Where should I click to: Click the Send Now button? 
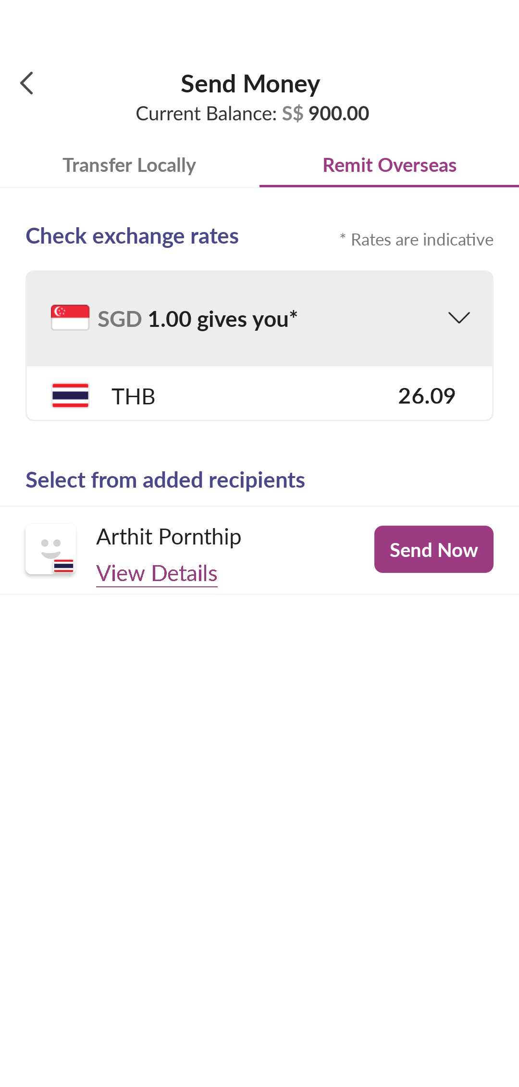coord(434,549)
